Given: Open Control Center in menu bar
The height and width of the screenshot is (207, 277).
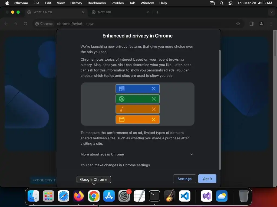Looking at the screenshot, I should (x=230, y=3).
